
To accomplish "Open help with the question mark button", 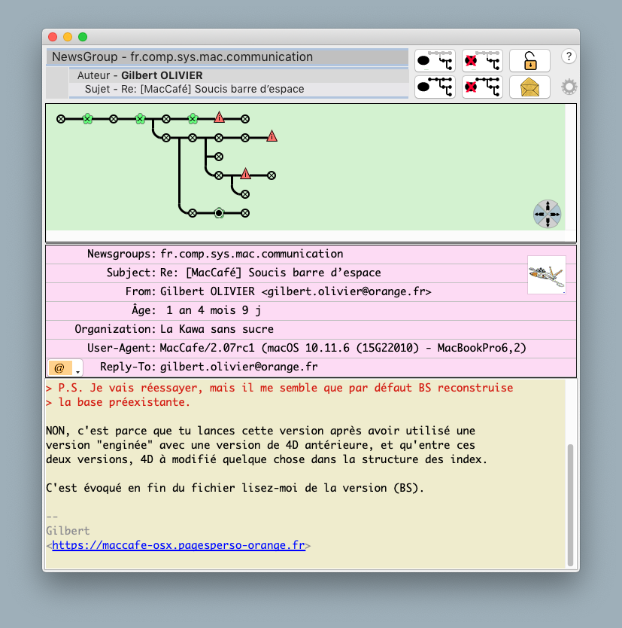I will coord(569,56).
